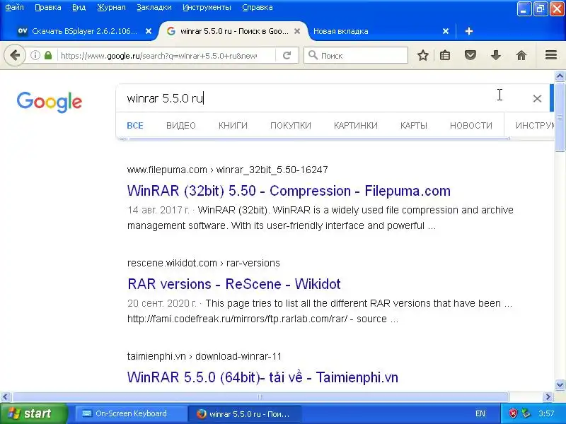The image size is (566, 424).
Task: Open the Firefox hamburger menu
Action: pos(551,55)
